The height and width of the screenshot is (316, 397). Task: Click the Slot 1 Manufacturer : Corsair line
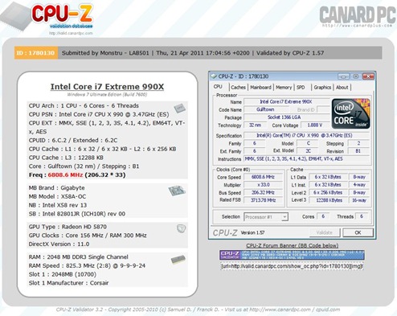point(68,283)
